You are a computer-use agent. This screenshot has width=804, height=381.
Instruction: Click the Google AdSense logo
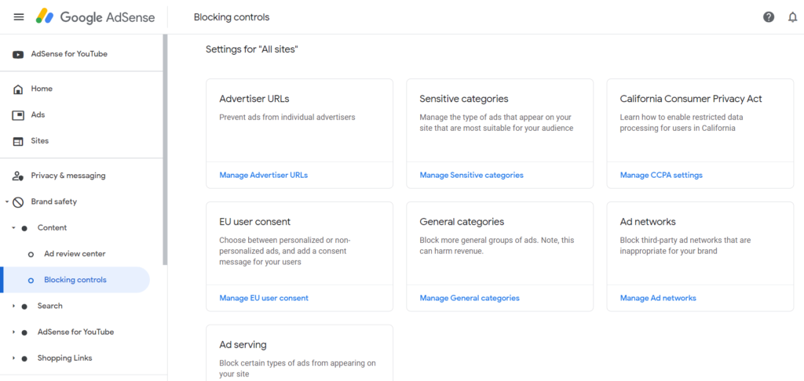[95, 17]
